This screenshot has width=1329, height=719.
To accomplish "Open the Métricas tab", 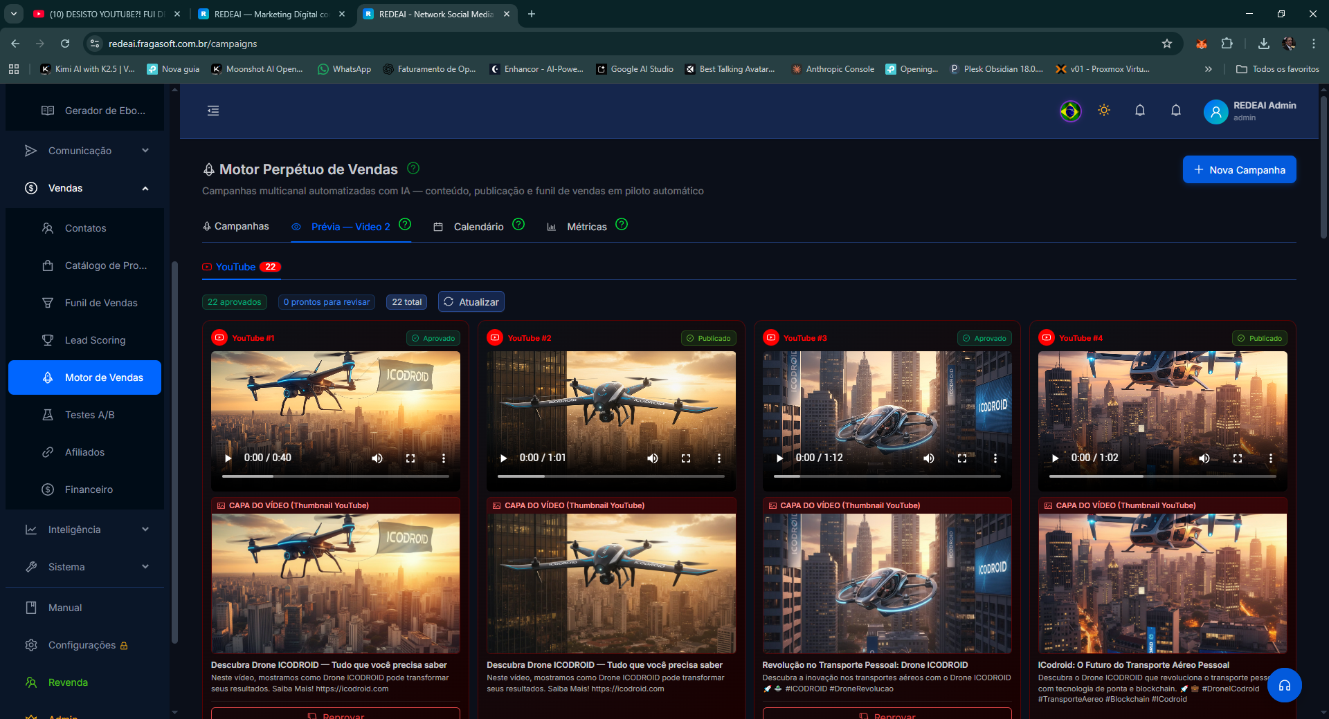I will pyautogui.click(x=577, y=227).
